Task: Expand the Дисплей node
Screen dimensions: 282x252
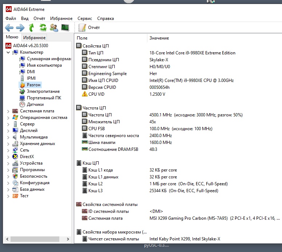Action: point(8,131)
